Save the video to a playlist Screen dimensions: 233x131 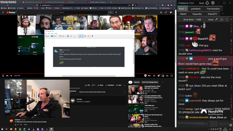[x=119, y=85]
